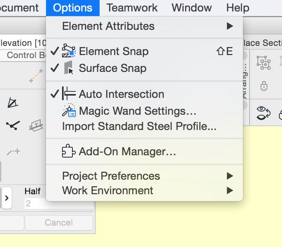Uncheck Surface Snap in Options menu
Screen dimensions: 282x247
tap(112, 68)
